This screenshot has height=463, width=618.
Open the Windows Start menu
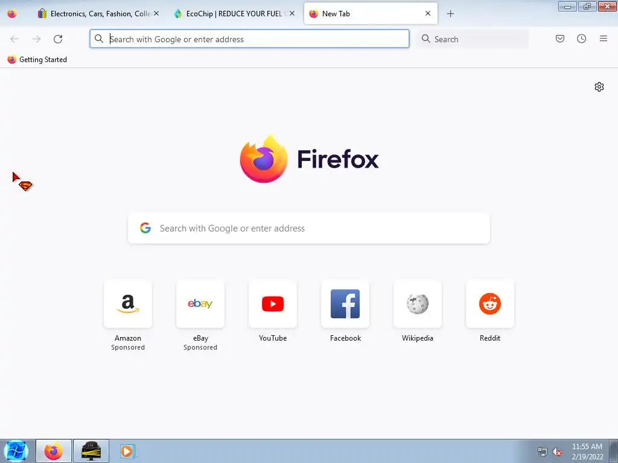pyautogui.click(x=16, y=451)
